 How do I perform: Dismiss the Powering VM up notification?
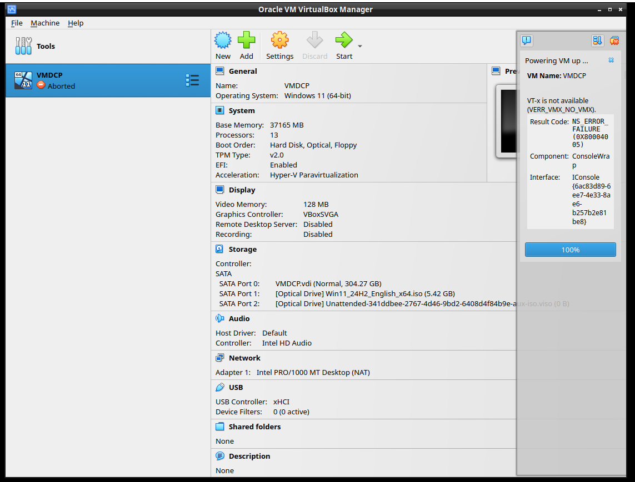click(611, 60)
